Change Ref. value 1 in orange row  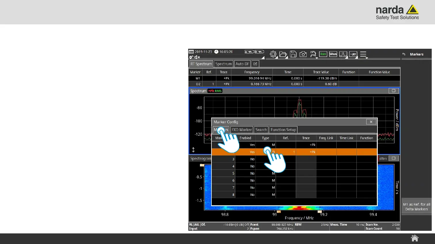click(x=286, y=152)
